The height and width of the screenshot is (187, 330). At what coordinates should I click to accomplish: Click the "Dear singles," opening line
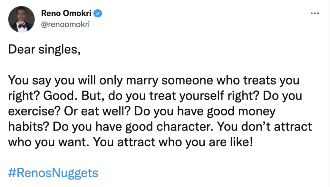tap(44, 50)
